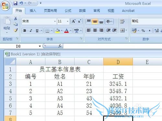Undo the last action in the quick access toolbar

click(21, 3)
